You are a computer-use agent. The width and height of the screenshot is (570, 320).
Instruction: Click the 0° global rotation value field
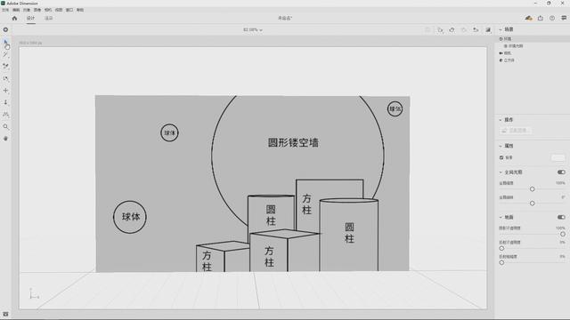(x=563, y=197)
